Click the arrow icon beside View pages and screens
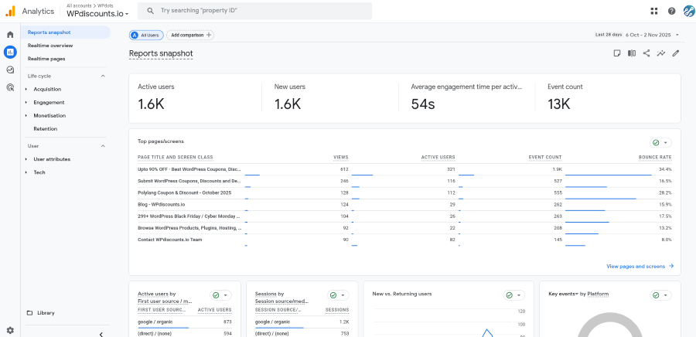 tap(671, 266)
